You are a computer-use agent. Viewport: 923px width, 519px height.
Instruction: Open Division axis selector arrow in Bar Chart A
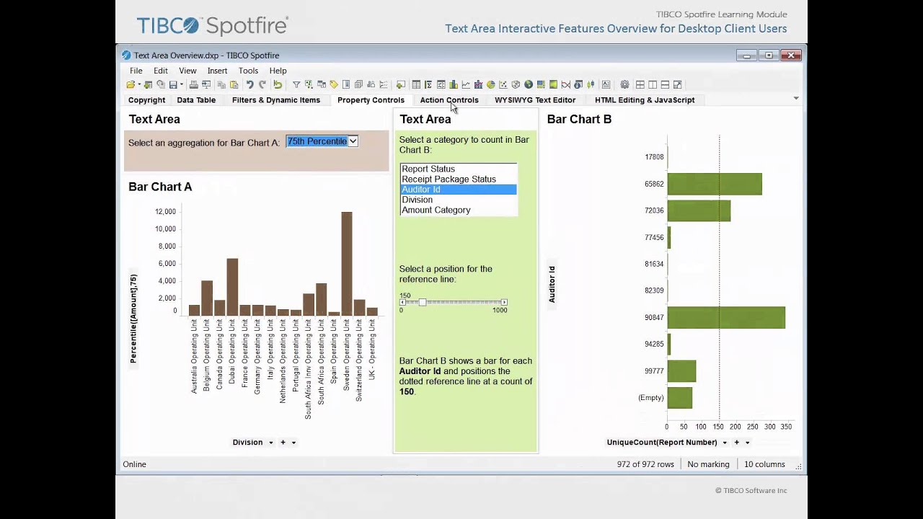pos(271,443)
